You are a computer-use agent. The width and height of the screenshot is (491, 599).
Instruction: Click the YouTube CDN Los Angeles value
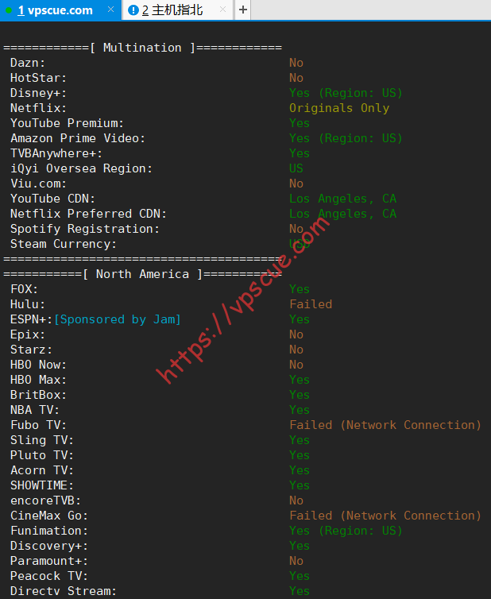(342, 199)
